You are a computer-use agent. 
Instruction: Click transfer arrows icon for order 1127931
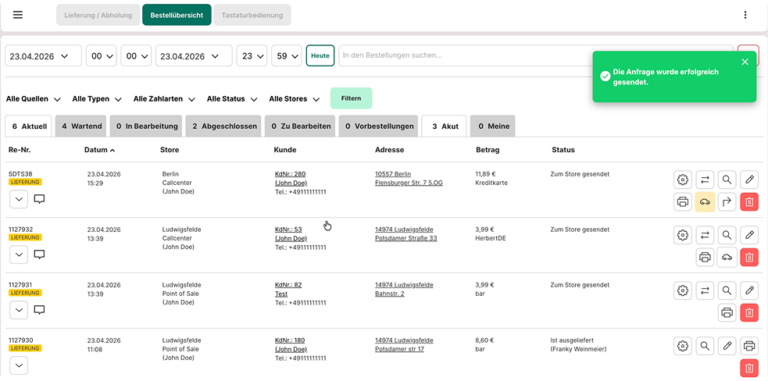pyautogui.click(x=705, y=290)
